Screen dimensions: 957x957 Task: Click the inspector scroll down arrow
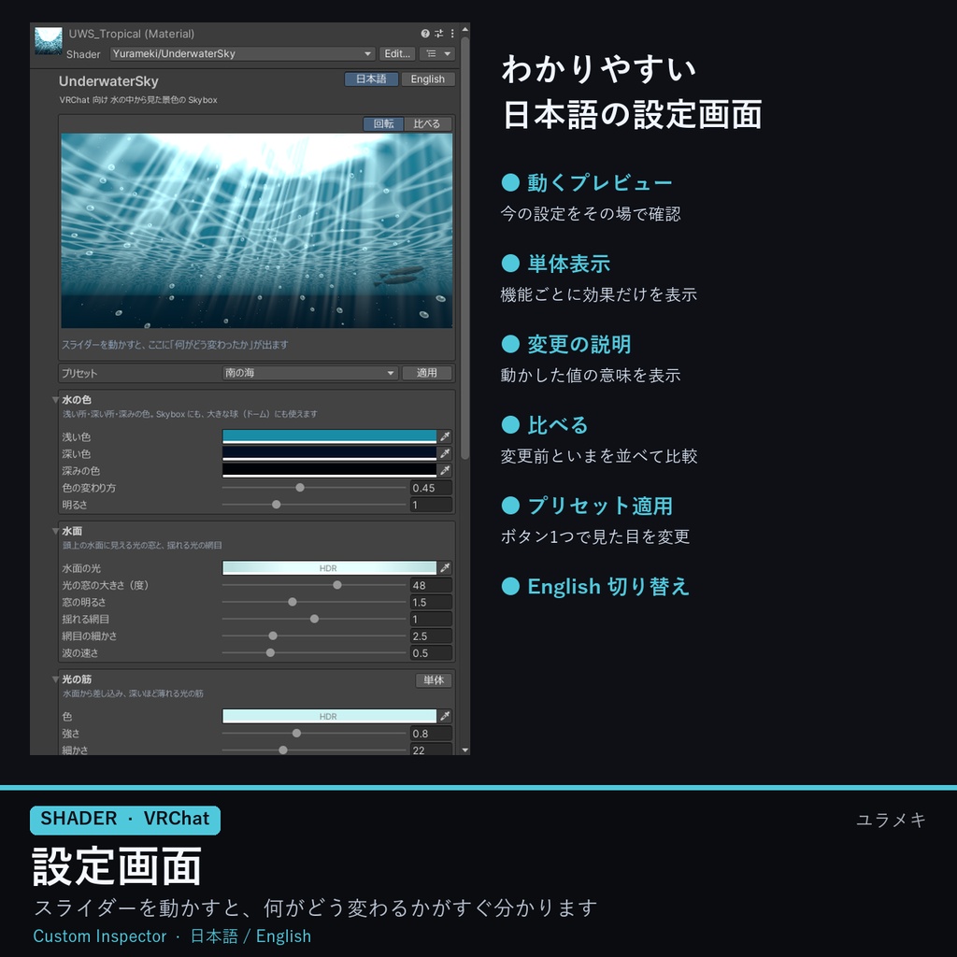[465, 750]
